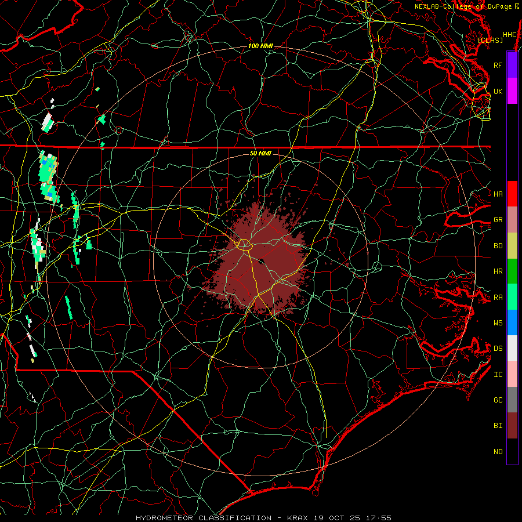Click the Hydrometeor Classification KRAX title caption
522x522 pixels.
click(264, 518)
